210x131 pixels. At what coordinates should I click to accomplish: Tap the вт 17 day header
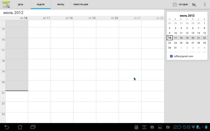point(47,18)
